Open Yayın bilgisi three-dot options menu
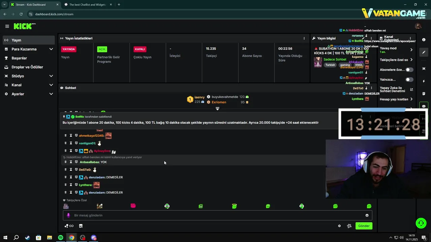Viewport: 431px width, 242px height. point(371,38)
